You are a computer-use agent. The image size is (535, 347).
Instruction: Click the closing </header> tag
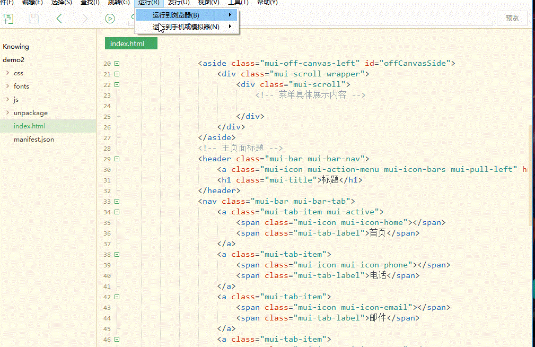pyautogui.click(x=220, y=190)
